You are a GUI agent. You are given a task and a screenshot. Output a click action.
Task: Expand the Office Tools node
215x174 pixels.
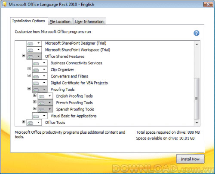tap(24, 122)
